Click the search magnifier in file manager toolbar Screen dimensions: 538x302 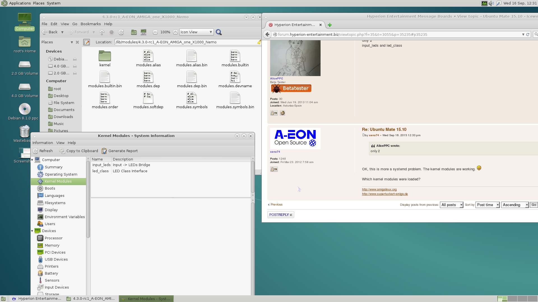[x=219, y=32]
